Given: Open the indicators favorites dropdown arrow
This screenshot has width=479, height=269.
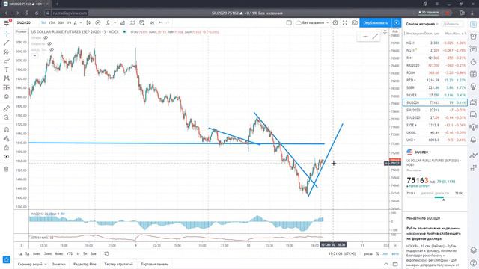Looking at the screenshot, I should point(115,23).
